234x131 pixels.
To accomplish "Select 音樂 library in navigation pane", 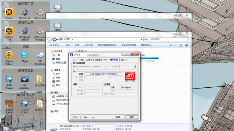I will click(x=58, y=78).
